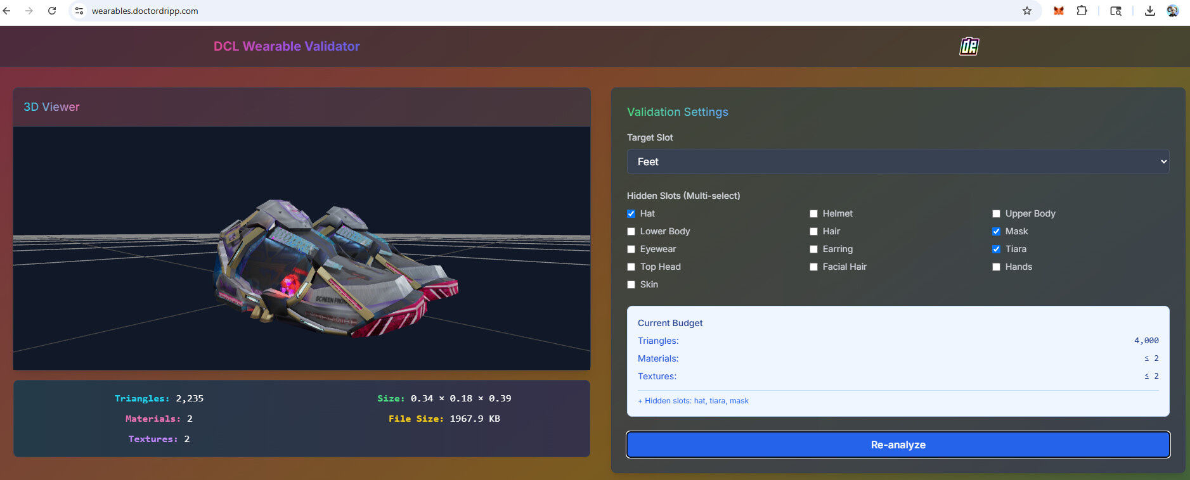Click the Materials count under the viewer
The height and width of the screenshot is (480, 1190).
190,419
